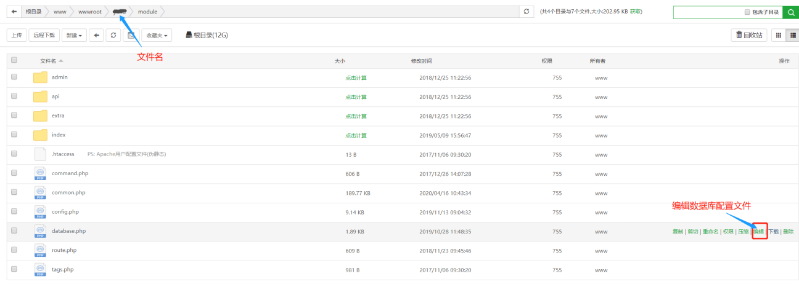Image resolution: width=799 pixels, height=287 pixels.
Task: Tick the select-all checkbox in the header
Action: (x=14, y=60)
